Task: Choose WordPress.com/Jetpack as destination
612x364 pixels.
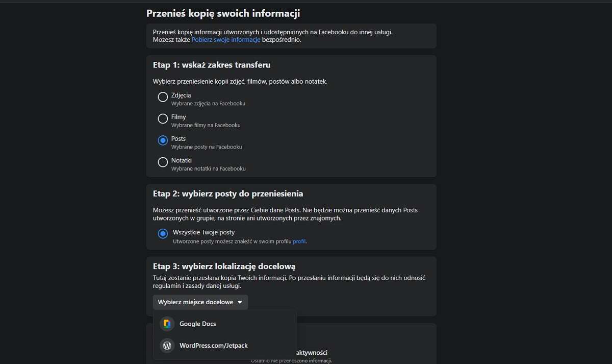Action: [x=213, y=346]
